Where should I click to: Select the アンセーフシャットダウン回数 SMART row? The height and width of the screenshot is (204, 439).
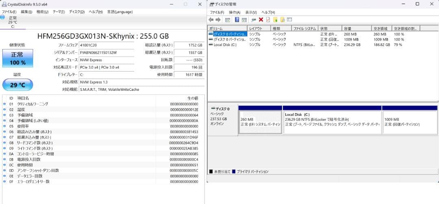click(x=103, y=170)
